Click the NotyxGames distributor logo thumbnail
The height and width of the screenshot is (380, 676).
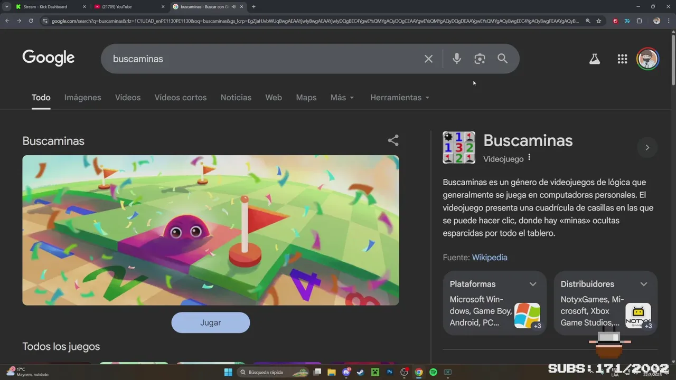tap(638, 316)
